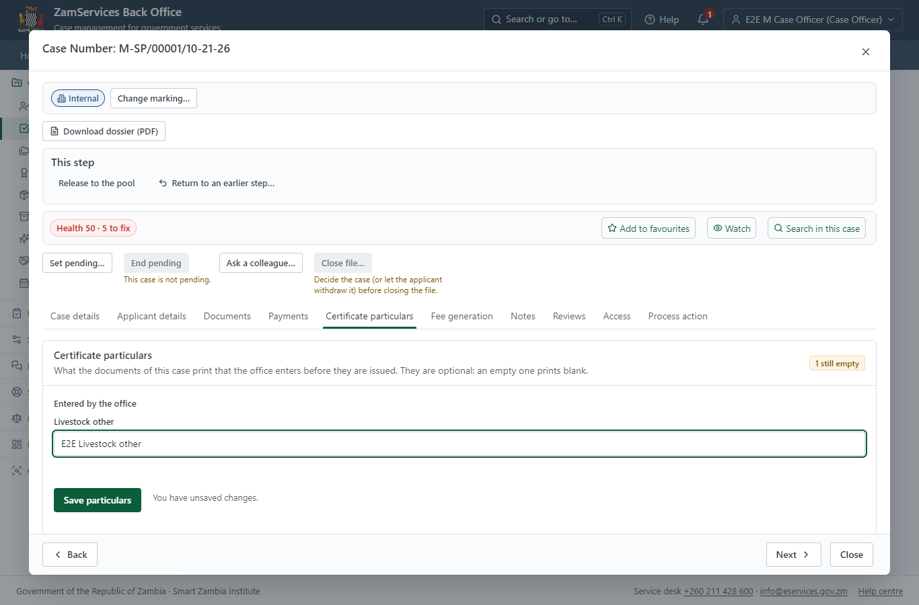This screenshot has height=605, width=919.
Task: Open the Help centre footer link
Action: click(x=880, y=592)
